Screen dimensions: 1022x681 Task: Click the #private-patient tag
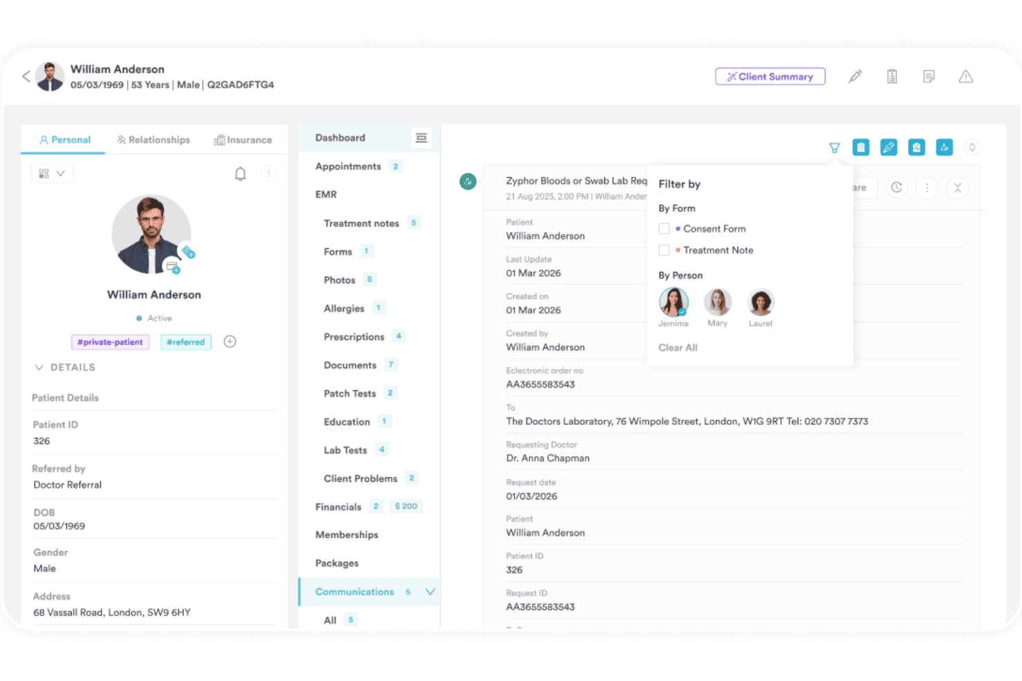(110, 342)
